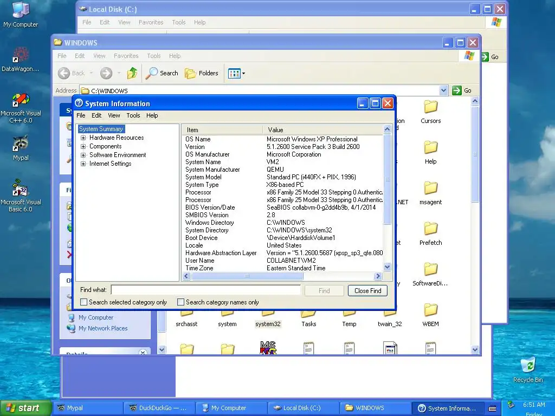Open Views dropdown arrow in WINDOWS toolbar

pos(243,74)
